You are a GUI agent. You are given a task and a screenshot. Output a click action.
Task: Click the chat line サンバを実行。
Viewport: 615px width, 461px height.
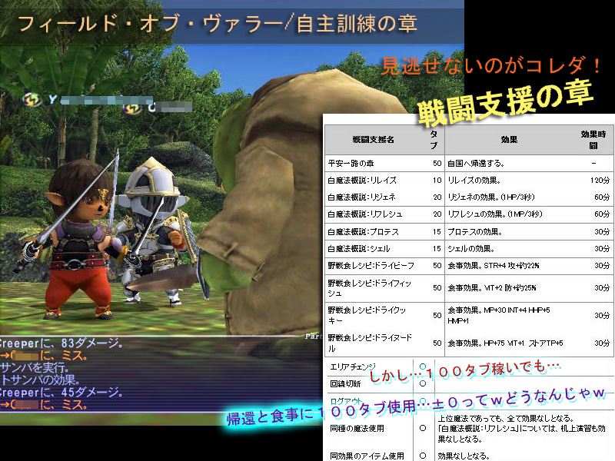coord(35,368)
